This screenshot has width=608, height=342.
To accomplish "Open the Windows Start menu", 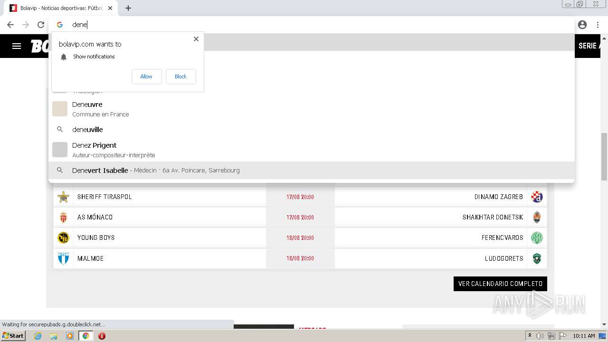I will tap(13, 336).
